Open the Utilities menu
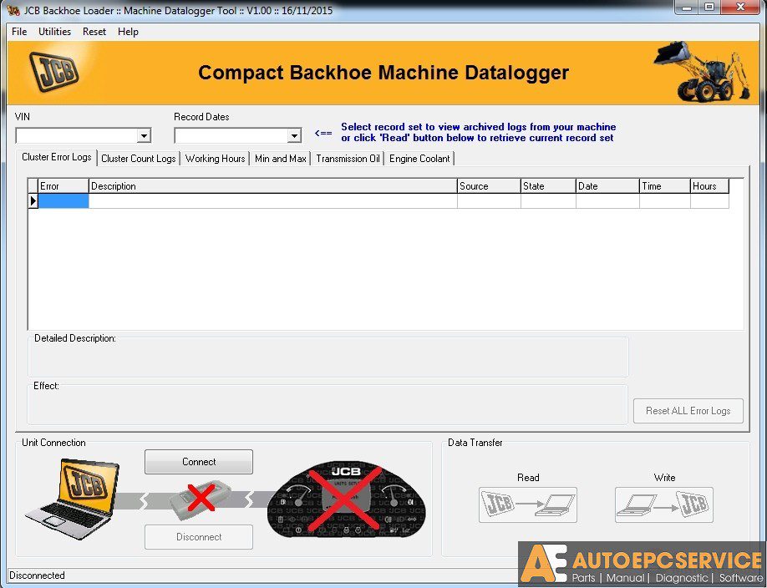 pyautogui.click(x=54, y=32)
